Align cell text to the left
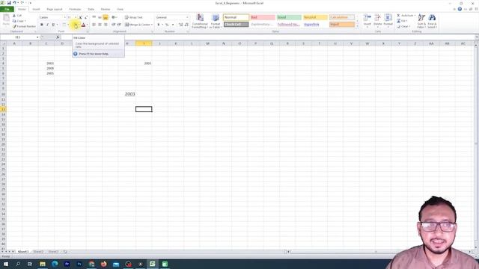 click(94, 25)
